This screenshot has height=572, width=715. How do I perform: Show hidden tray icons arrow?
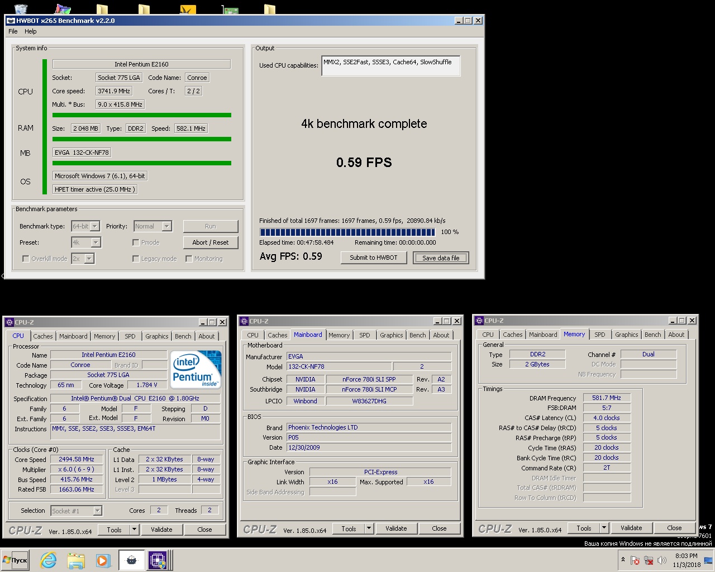[x=623, y=560]
